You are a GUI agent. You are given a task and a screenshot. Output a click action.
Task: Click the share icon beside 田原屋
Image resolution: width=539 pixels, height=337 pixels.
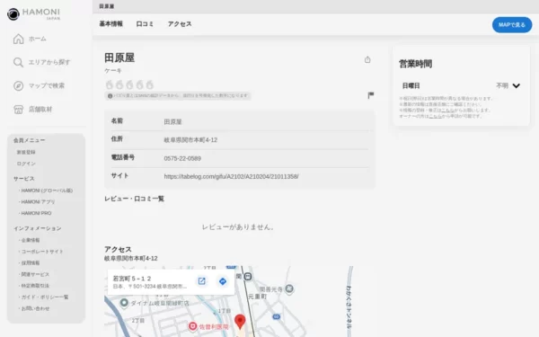click(367, 59)
